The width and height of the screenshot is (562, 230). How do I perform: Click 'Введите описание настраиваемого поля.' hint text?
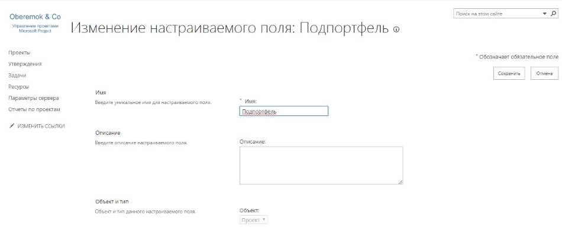pos(141,143)
